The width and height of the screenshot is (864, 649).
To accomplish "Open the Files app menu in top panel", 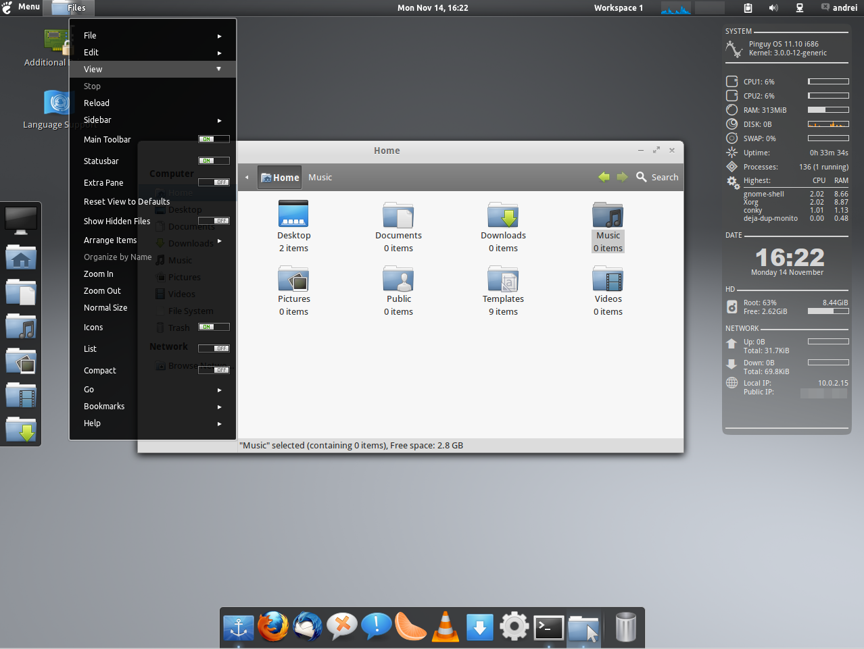I will point(69,8).
